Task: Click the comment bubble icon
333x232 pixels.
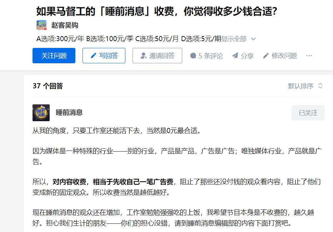Action: coord(193,56)
